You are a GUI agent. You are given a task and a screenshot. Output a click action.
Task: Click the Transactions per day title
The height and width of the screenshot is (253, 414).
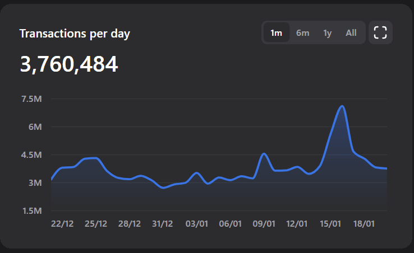pos(75,34)
